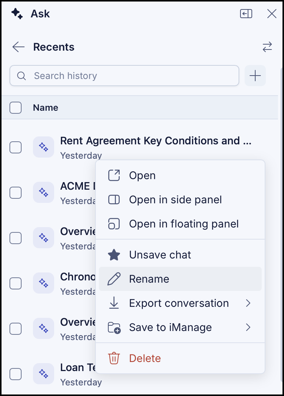Image resolution: width=284 pixels, height=396 pixels.
Task: Click the swap arrows icon near Recents
Action: 267,47
